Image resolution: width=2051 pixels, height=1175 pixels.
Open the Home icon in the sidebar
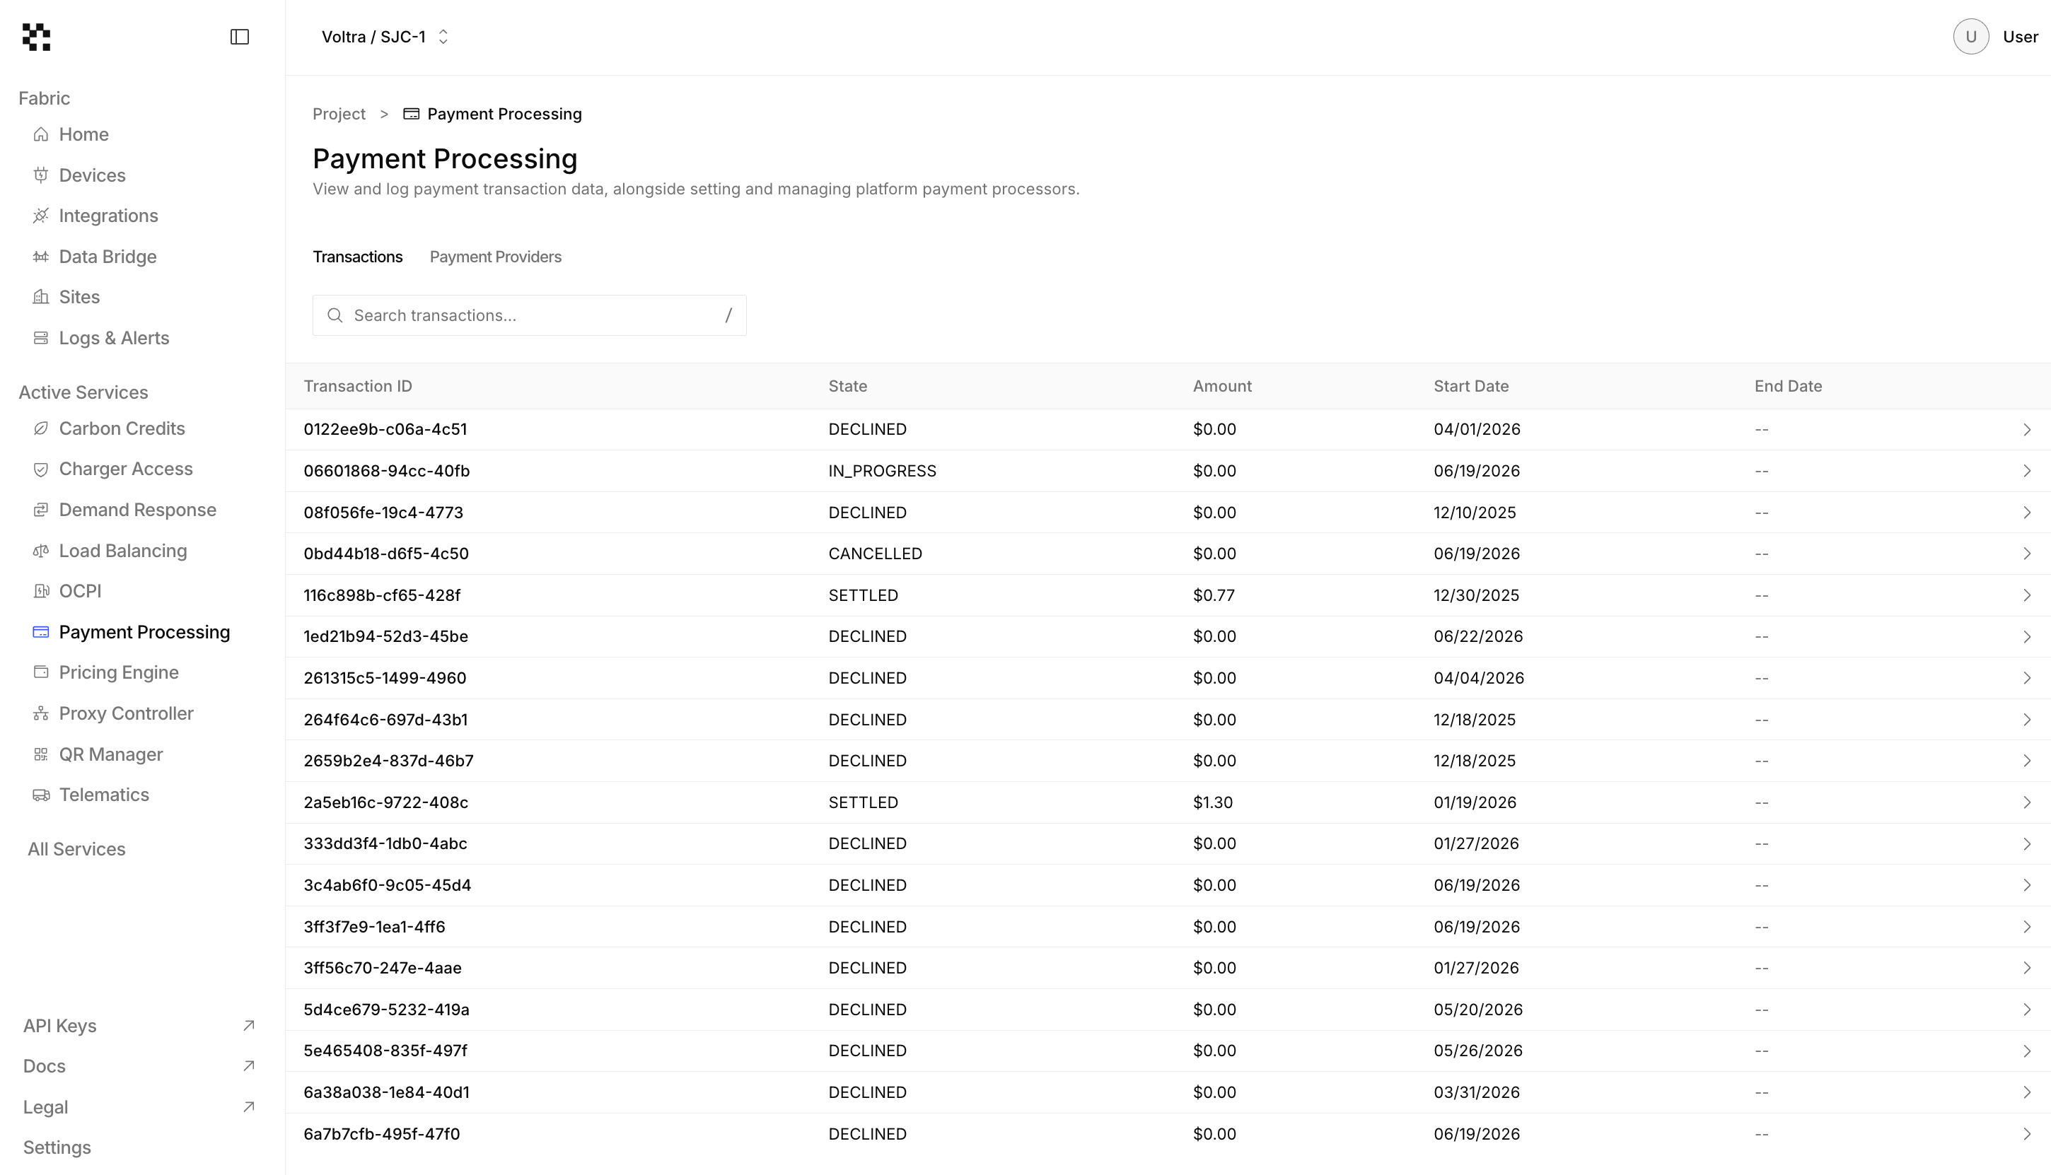41,135
